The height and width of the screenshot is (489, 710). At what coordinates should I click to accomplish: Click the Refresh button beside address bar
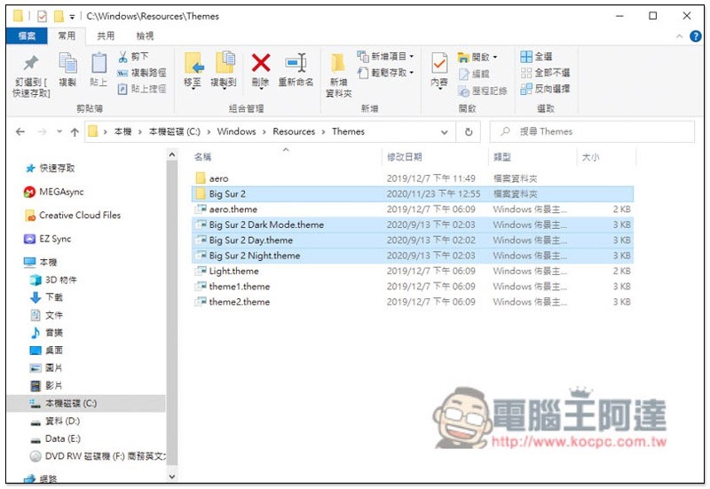coord(469,131)
